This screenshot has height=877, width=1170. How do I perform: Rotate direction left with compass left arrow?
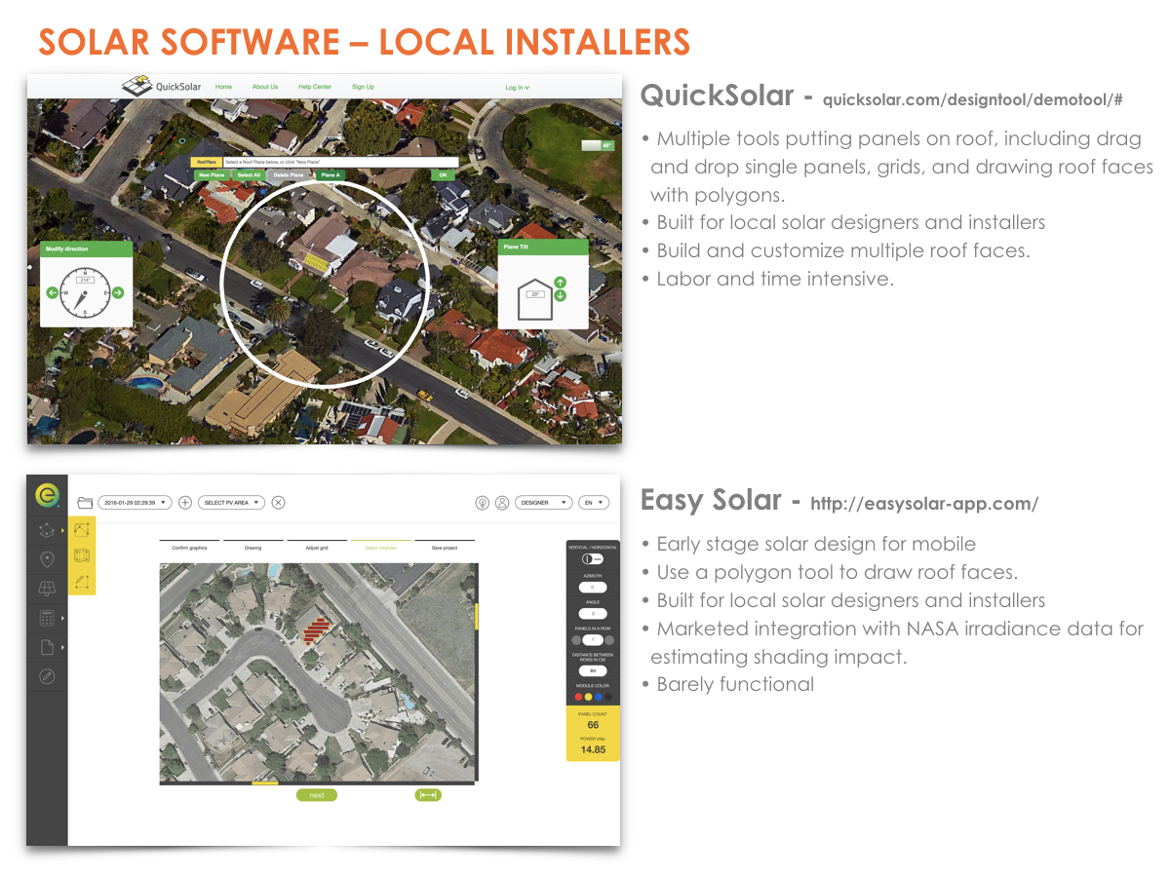click(x=53, y=292)
